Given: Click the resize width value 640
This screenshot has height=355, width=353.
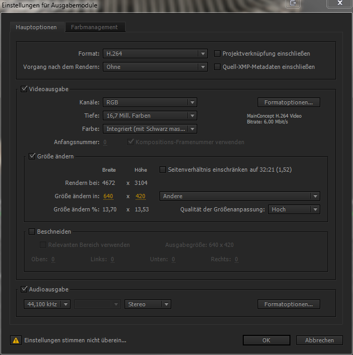Looking at the screenshot, I should tap(108, 196).
